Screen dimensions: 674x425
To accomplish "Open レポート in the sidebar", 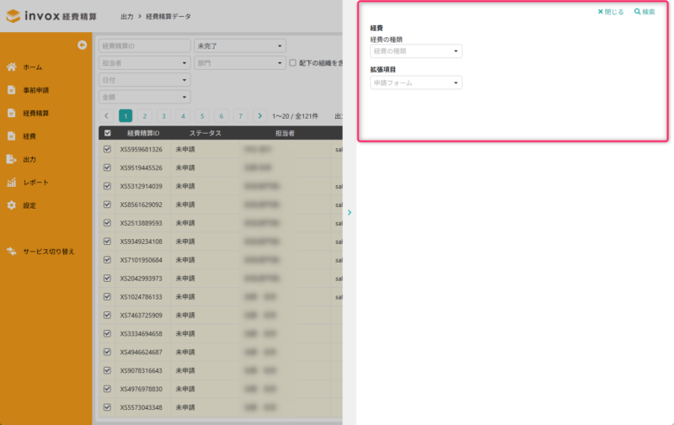I will (35, 183).
